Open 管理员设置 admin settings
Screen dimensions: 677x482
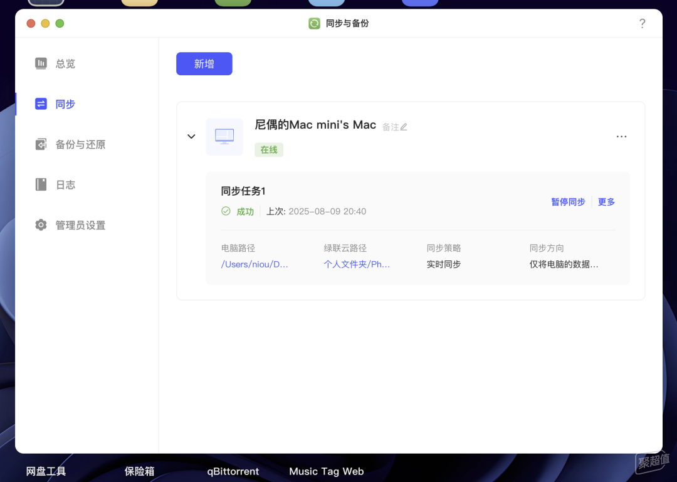(x=80, y=225)
